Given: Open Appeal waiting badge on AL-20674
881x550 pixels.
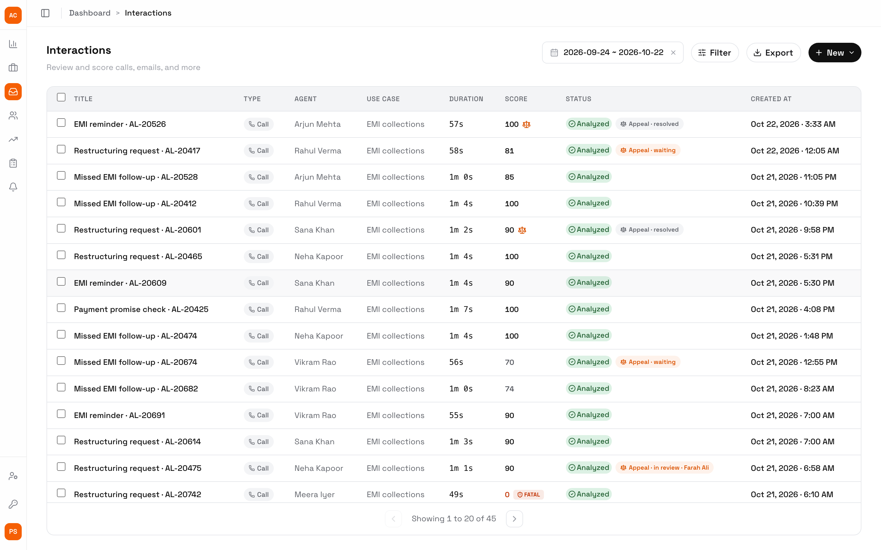Looking at the screenshot, I should tap(648, 362).
